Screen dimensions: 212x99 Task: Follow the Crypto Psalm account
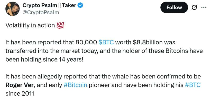[174, 7]
